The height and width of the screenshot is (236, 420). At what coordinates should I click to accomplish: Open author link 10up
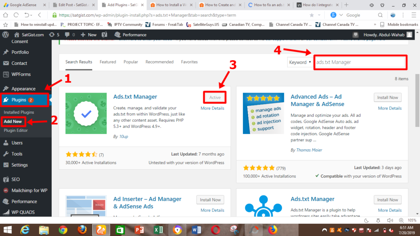123,136
